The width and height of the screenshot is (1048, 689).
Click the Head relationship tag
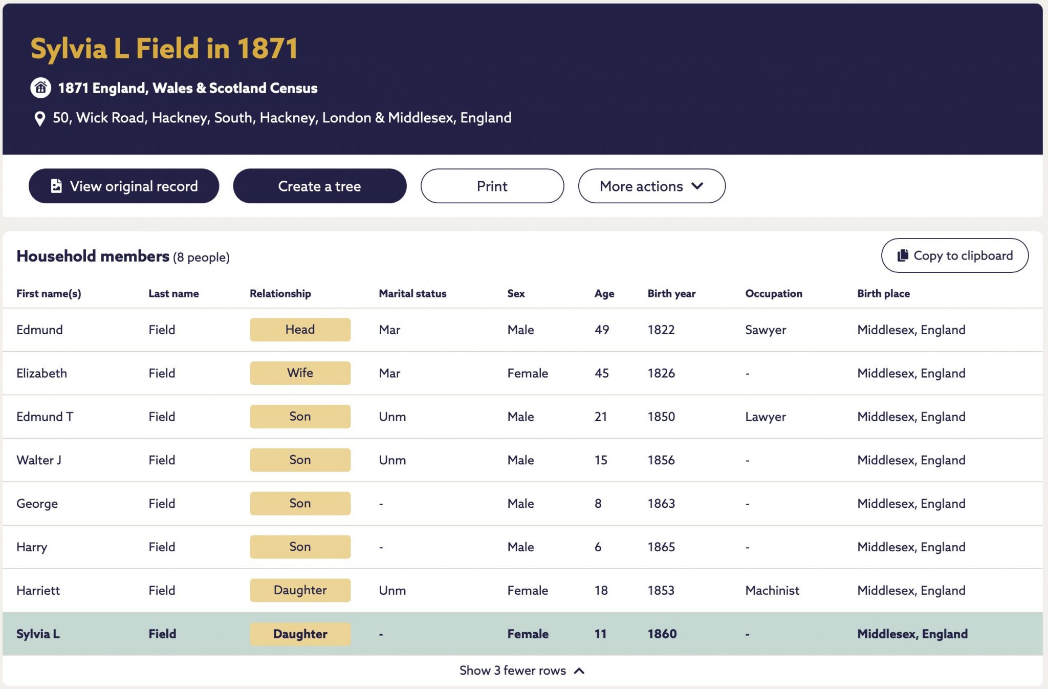pos(300,330)
